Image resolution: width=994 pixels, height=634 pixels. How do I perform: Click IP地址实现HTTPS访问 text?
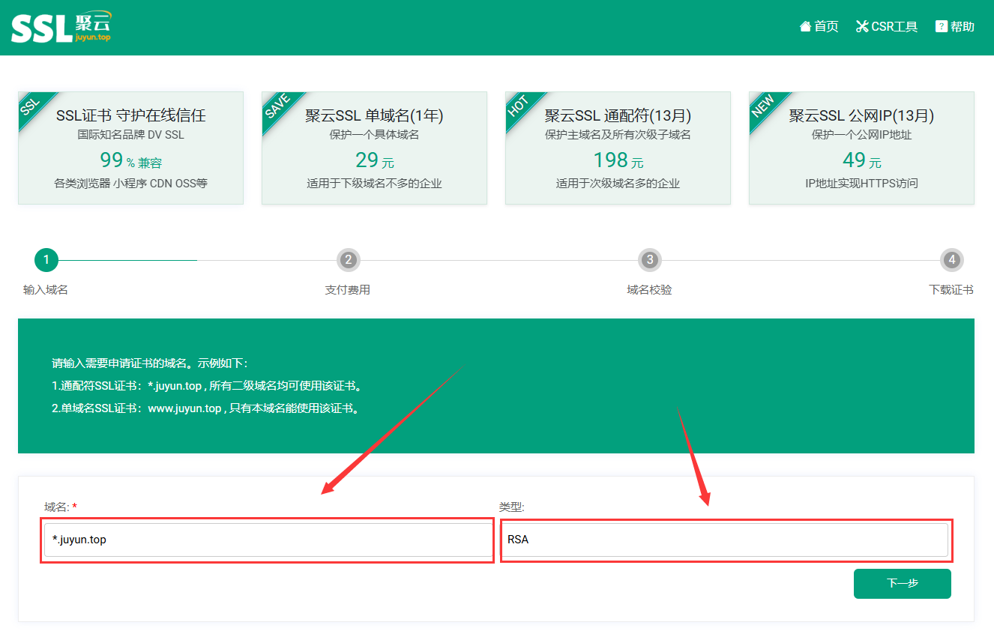click(861, 183)
